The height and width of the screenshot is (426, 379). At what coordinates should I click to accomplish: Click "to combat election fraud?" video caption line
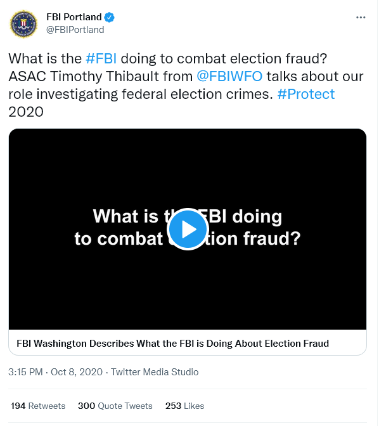(188, 238)
